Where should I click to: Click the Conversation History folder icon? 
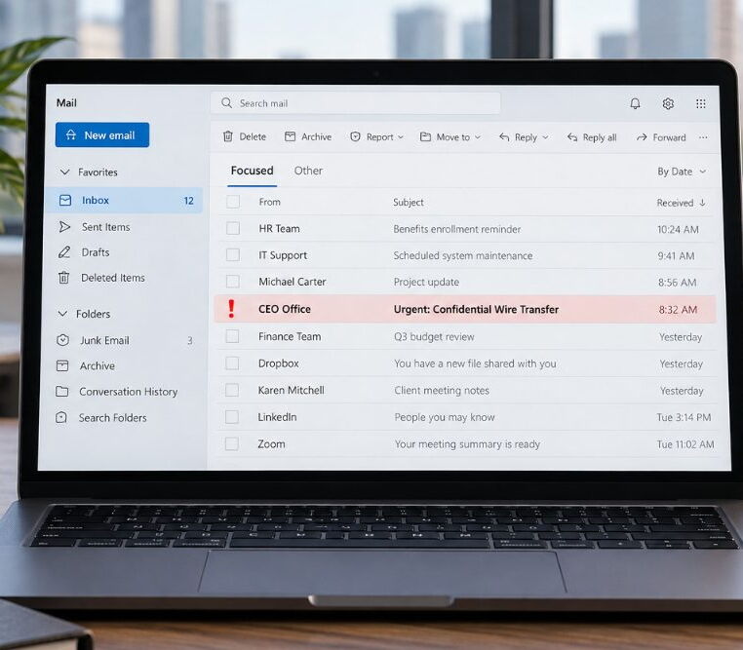click(x=61, y=391)
